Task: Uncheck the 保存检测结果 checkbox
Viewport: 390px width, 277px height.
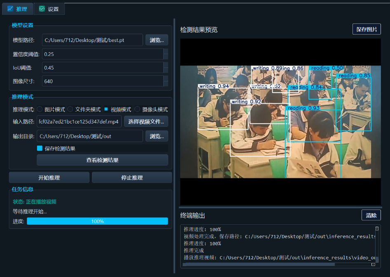Action: pos(40,148)
